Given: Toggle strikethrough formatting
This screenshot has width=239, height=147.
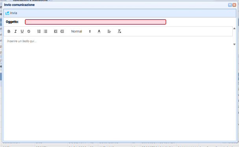Looking at the screenshot, I should [x=29, y=31].
